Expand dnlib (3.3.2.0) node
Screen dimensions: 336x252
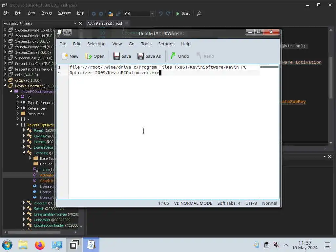click(5, 74)
